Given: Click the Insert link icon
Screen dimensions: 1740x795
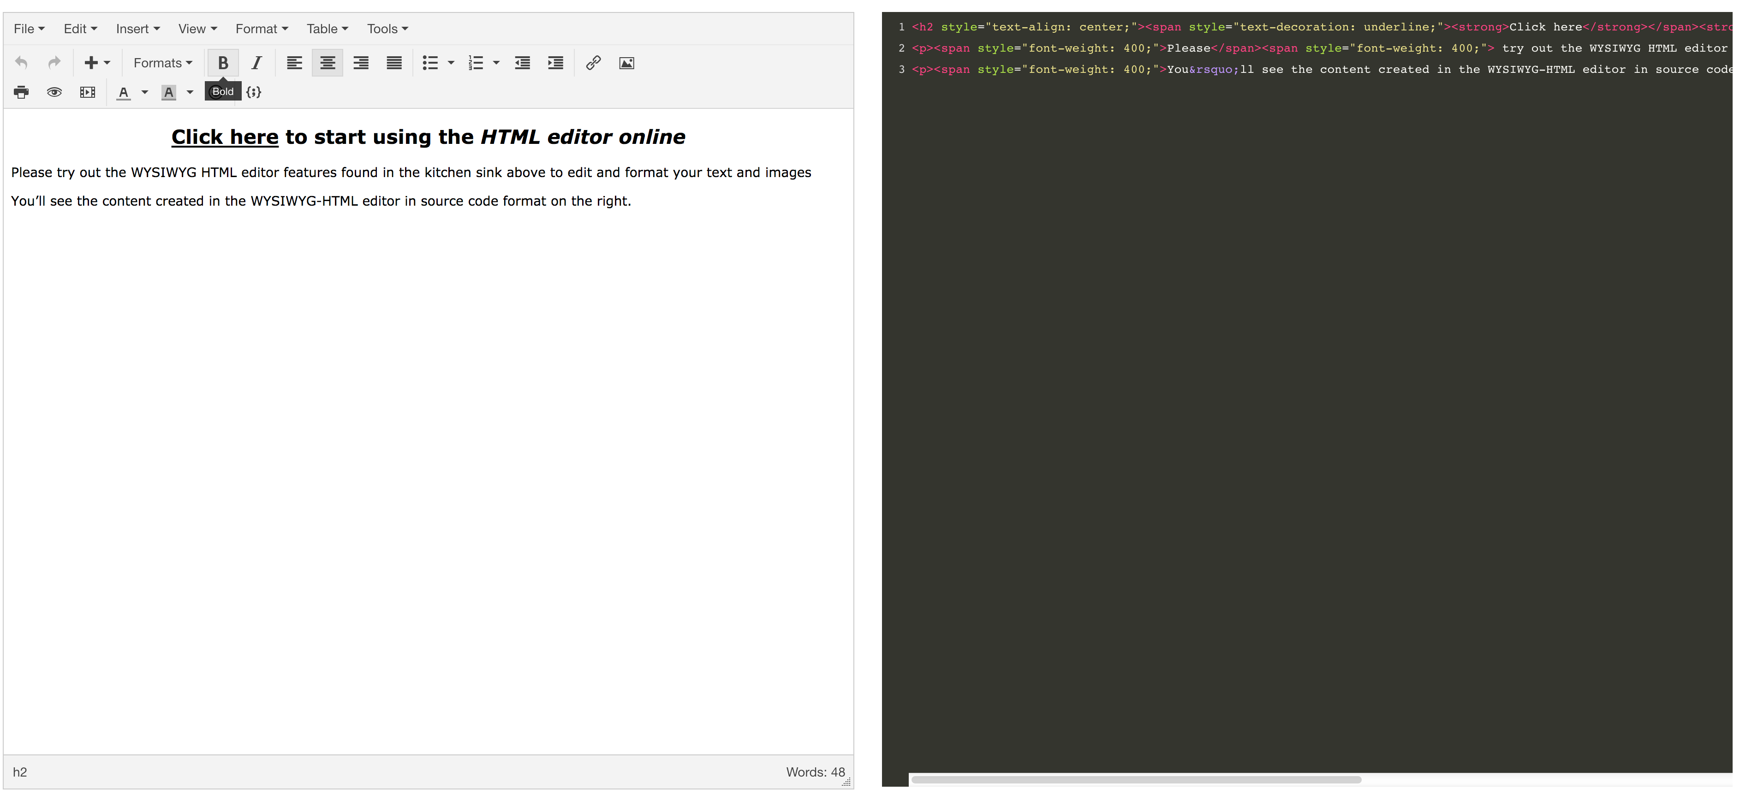Looking at the screenshot, I should pyautogui.click(x=593, y=63).
